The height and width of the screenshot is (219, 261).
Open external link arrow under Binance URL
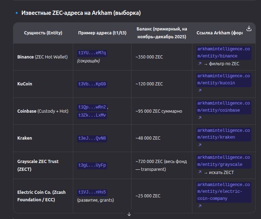(200, 63)
